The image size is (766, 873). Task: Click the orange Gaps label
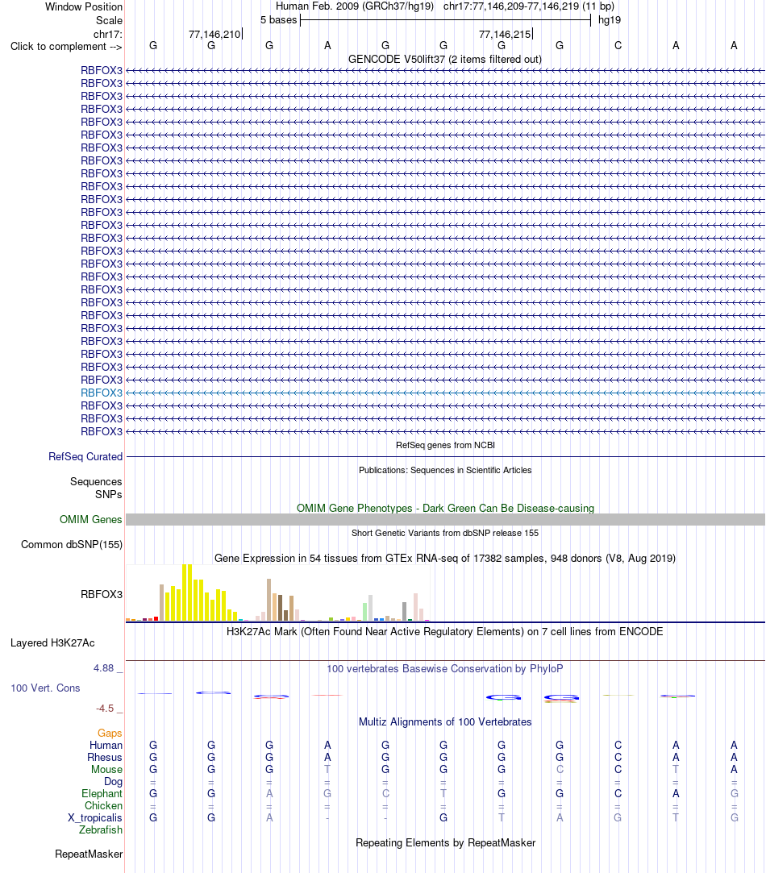pyautogui.click(x=110, y=734)
